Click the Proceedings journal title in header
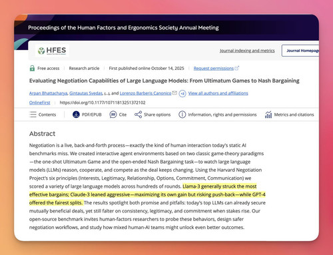333x255 pixels. (123, 28)
